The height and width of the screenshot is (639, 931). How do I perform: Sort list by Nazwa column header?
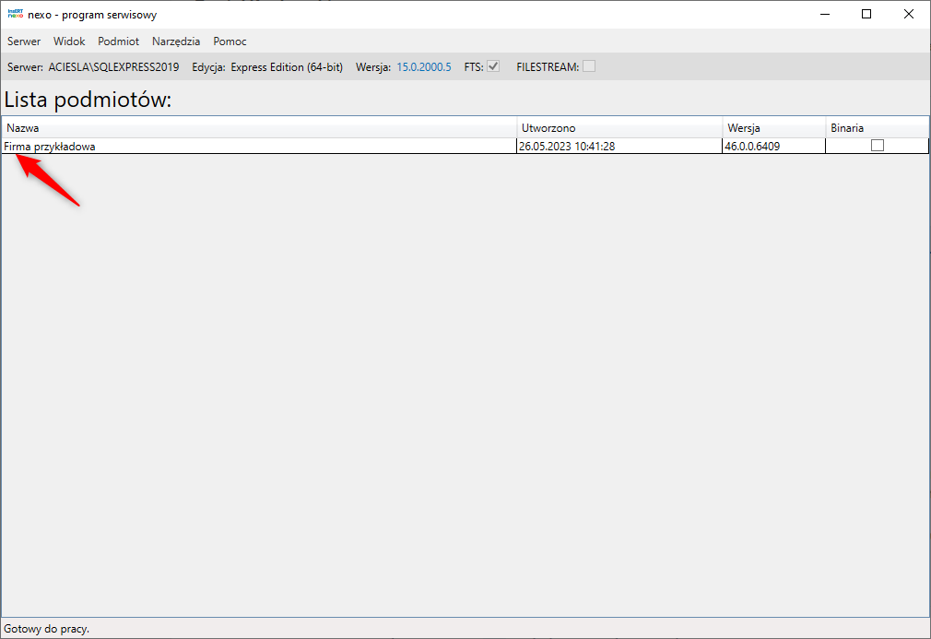pos(259,127)
